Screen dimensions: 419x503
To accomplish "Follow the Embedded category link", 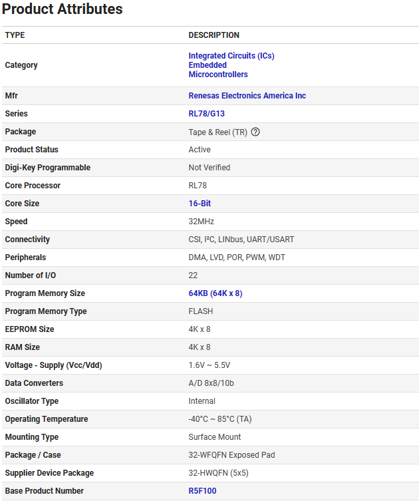I will [208, 65].
